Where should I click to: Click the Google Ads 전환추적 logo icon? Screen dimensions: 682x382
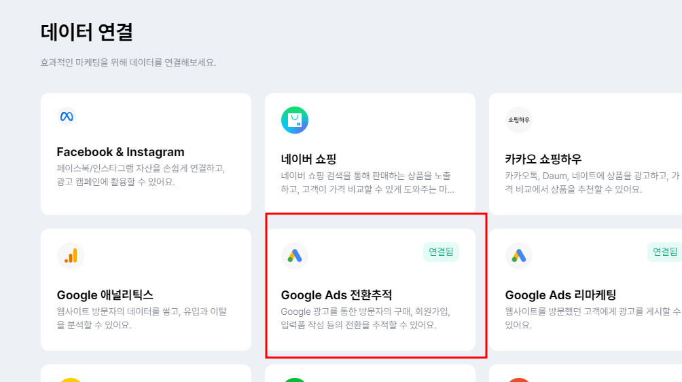[x=294, y=256]
